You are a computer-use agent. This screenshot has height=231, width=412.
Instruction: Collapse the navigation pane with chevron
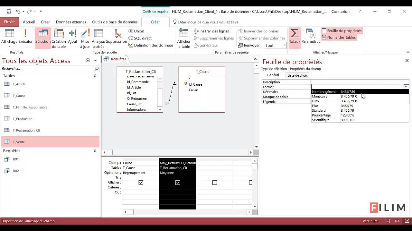click(95, 60)
